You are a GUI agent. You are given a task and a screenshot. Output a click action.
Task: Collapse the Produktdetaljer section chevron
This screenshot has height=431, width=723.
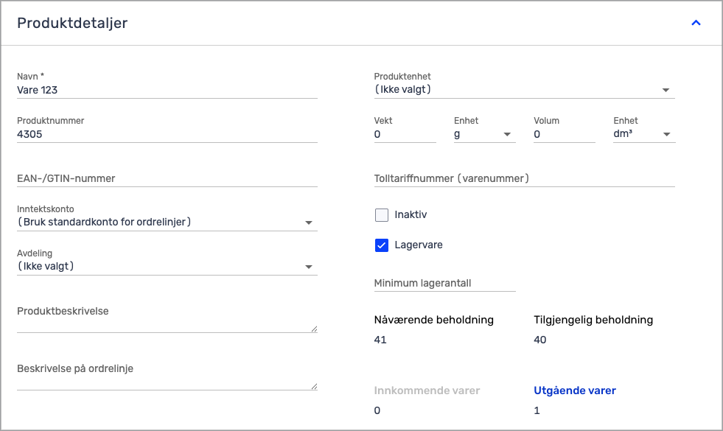pyautogui.click(x=695, y=23)
